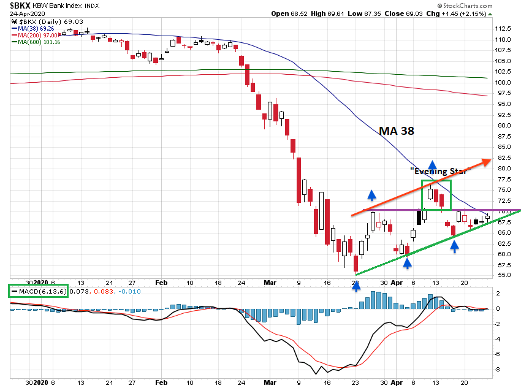Click the 95.0 price axis label
Viewport: 521px width, 388px height.
[504, 104]
